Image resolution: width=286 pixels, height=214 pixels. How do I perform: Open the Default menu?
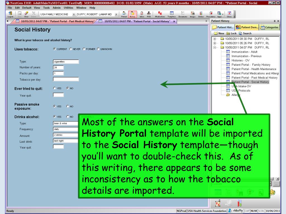click(27, 8)
